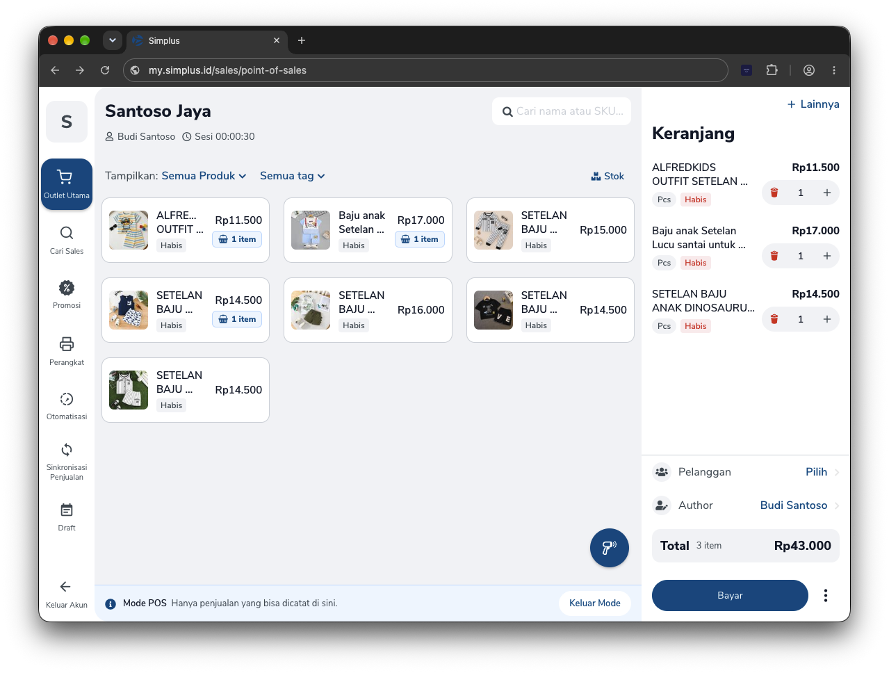This screenshot has height=673, width=889.
Task: Go back in browser history
Action: click(x=55, y=70)
